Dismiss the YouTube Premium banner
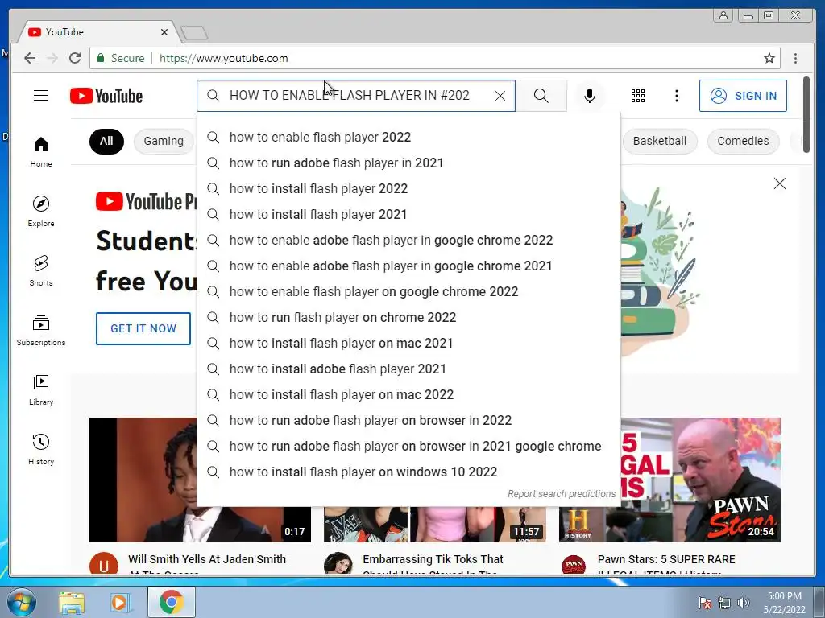The image size is (825, 618). tap(779, 183)
